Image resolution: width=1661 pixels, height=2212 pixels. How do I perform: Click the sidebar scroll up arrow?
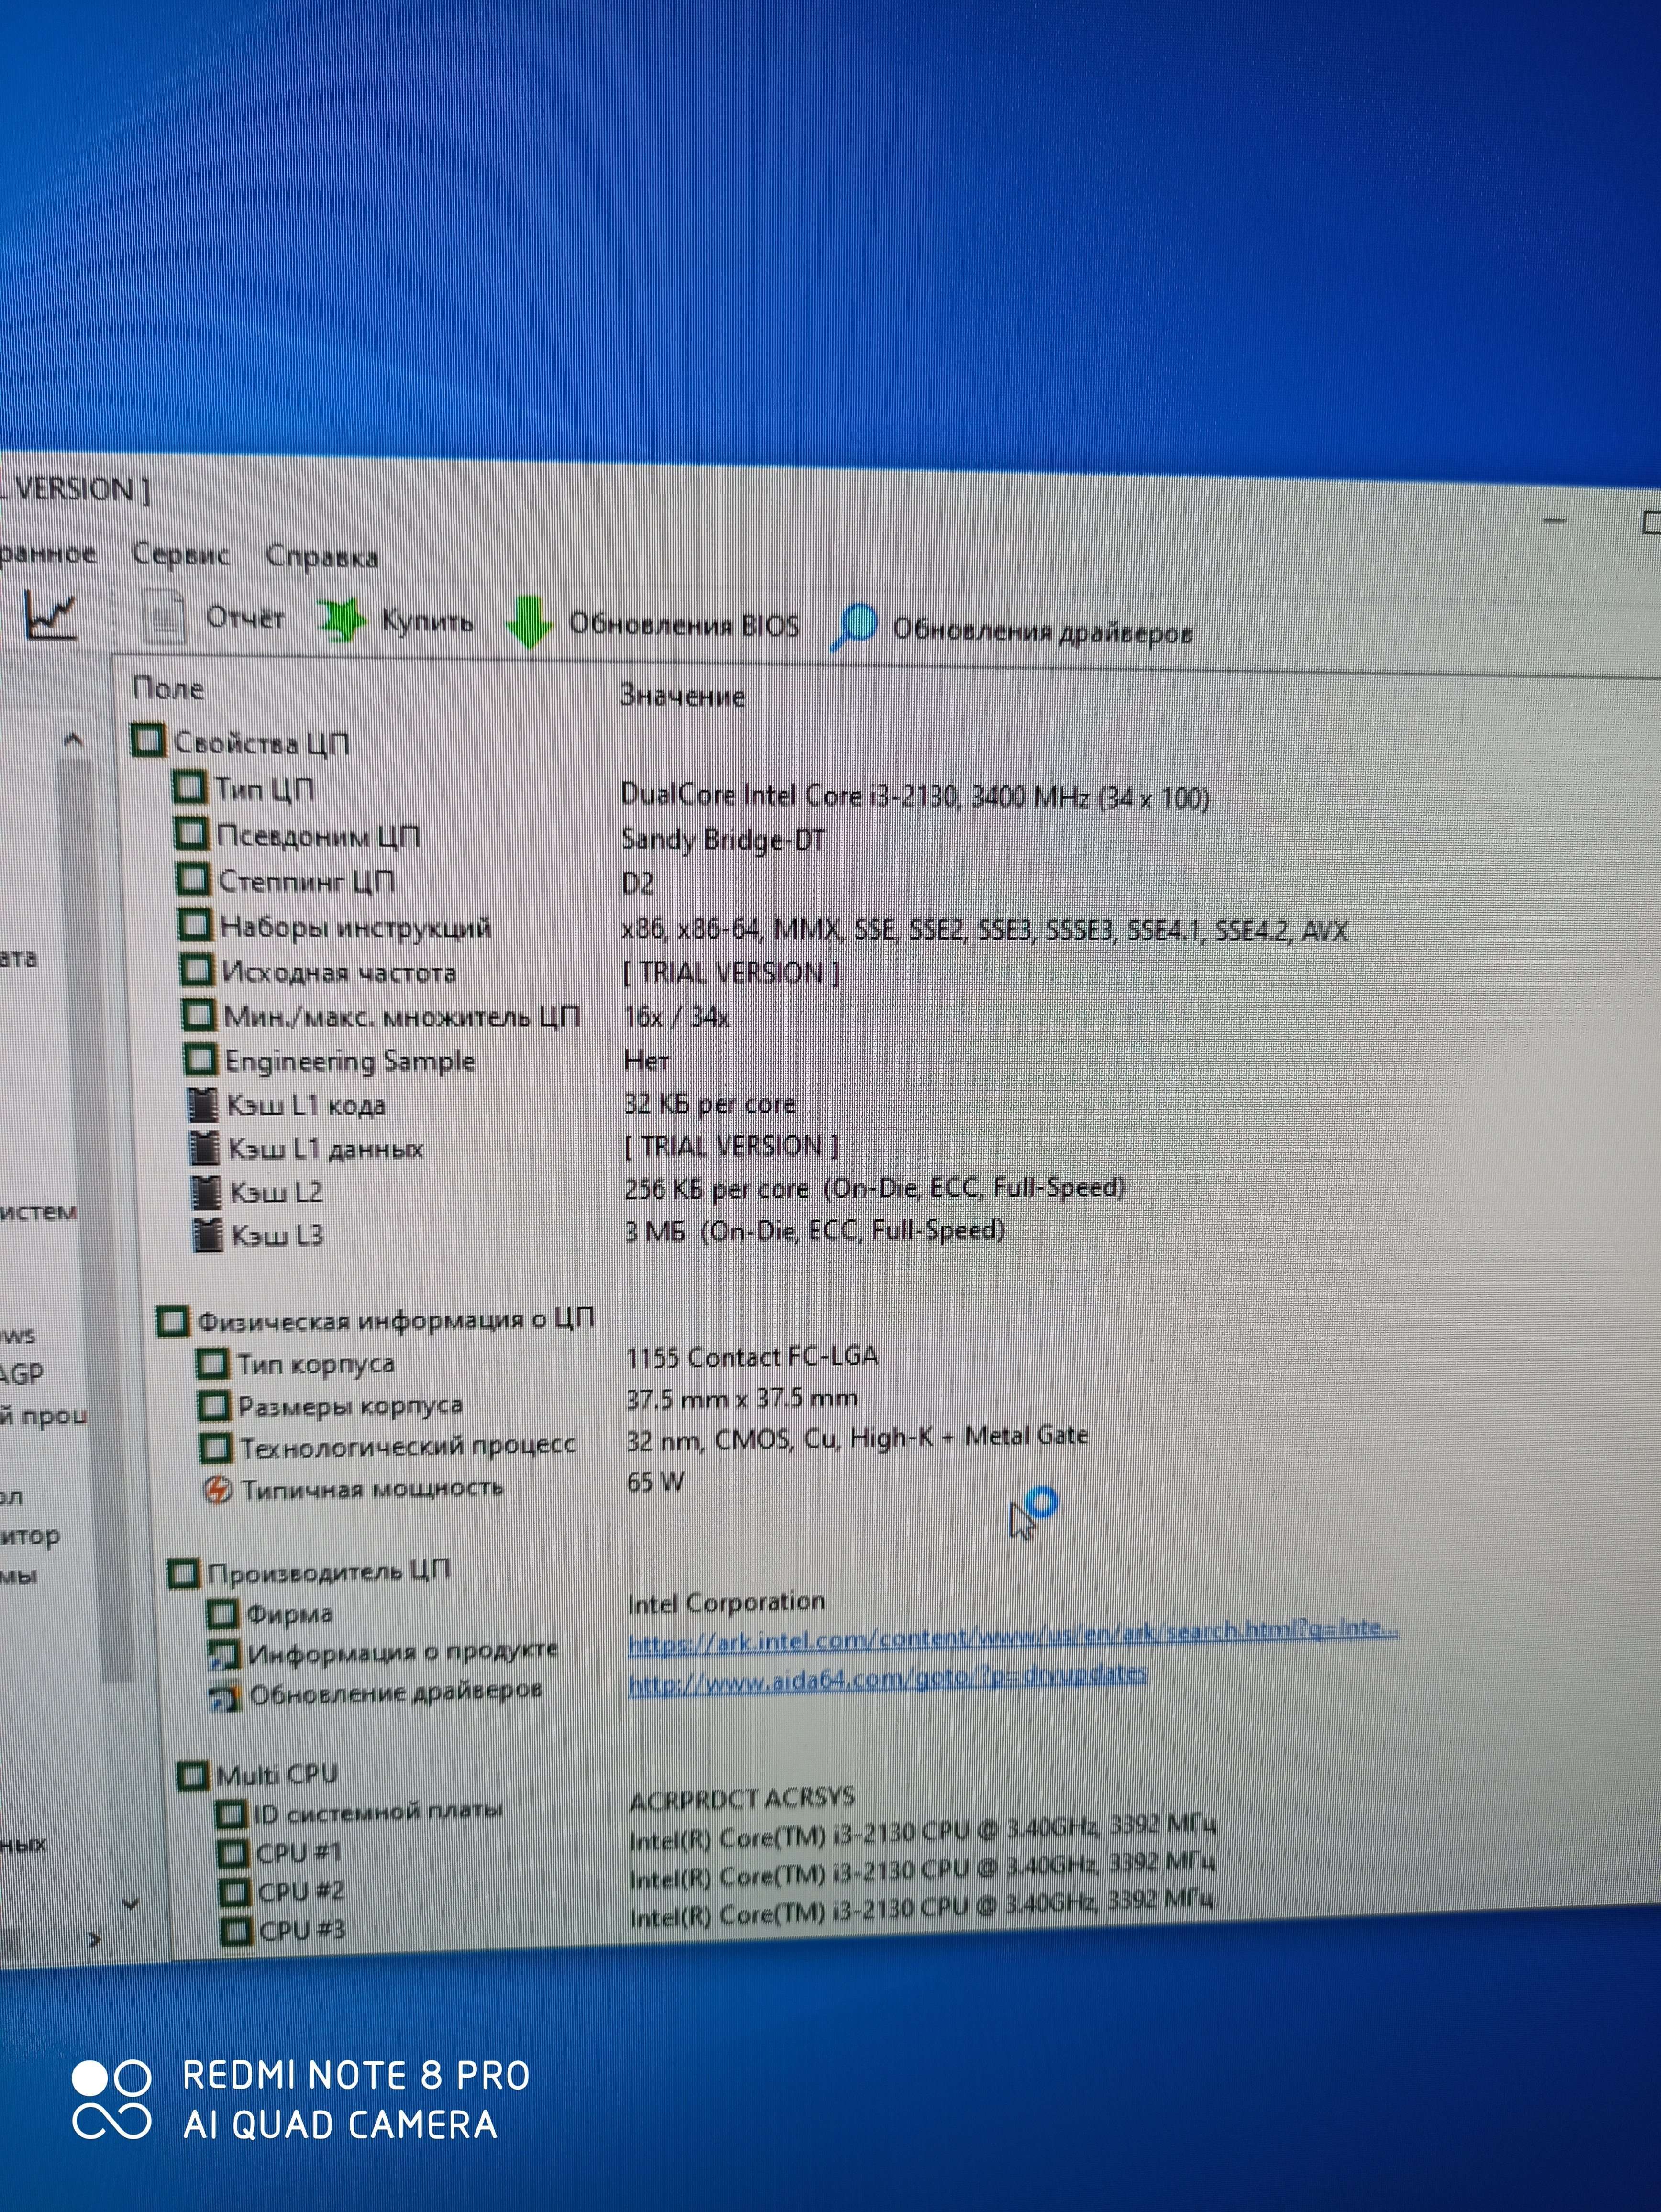pyautogui.click(x=73, y=741)
